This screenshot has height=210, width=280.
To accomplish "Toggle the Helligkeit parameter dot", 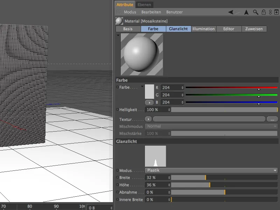I will point(117,110).
